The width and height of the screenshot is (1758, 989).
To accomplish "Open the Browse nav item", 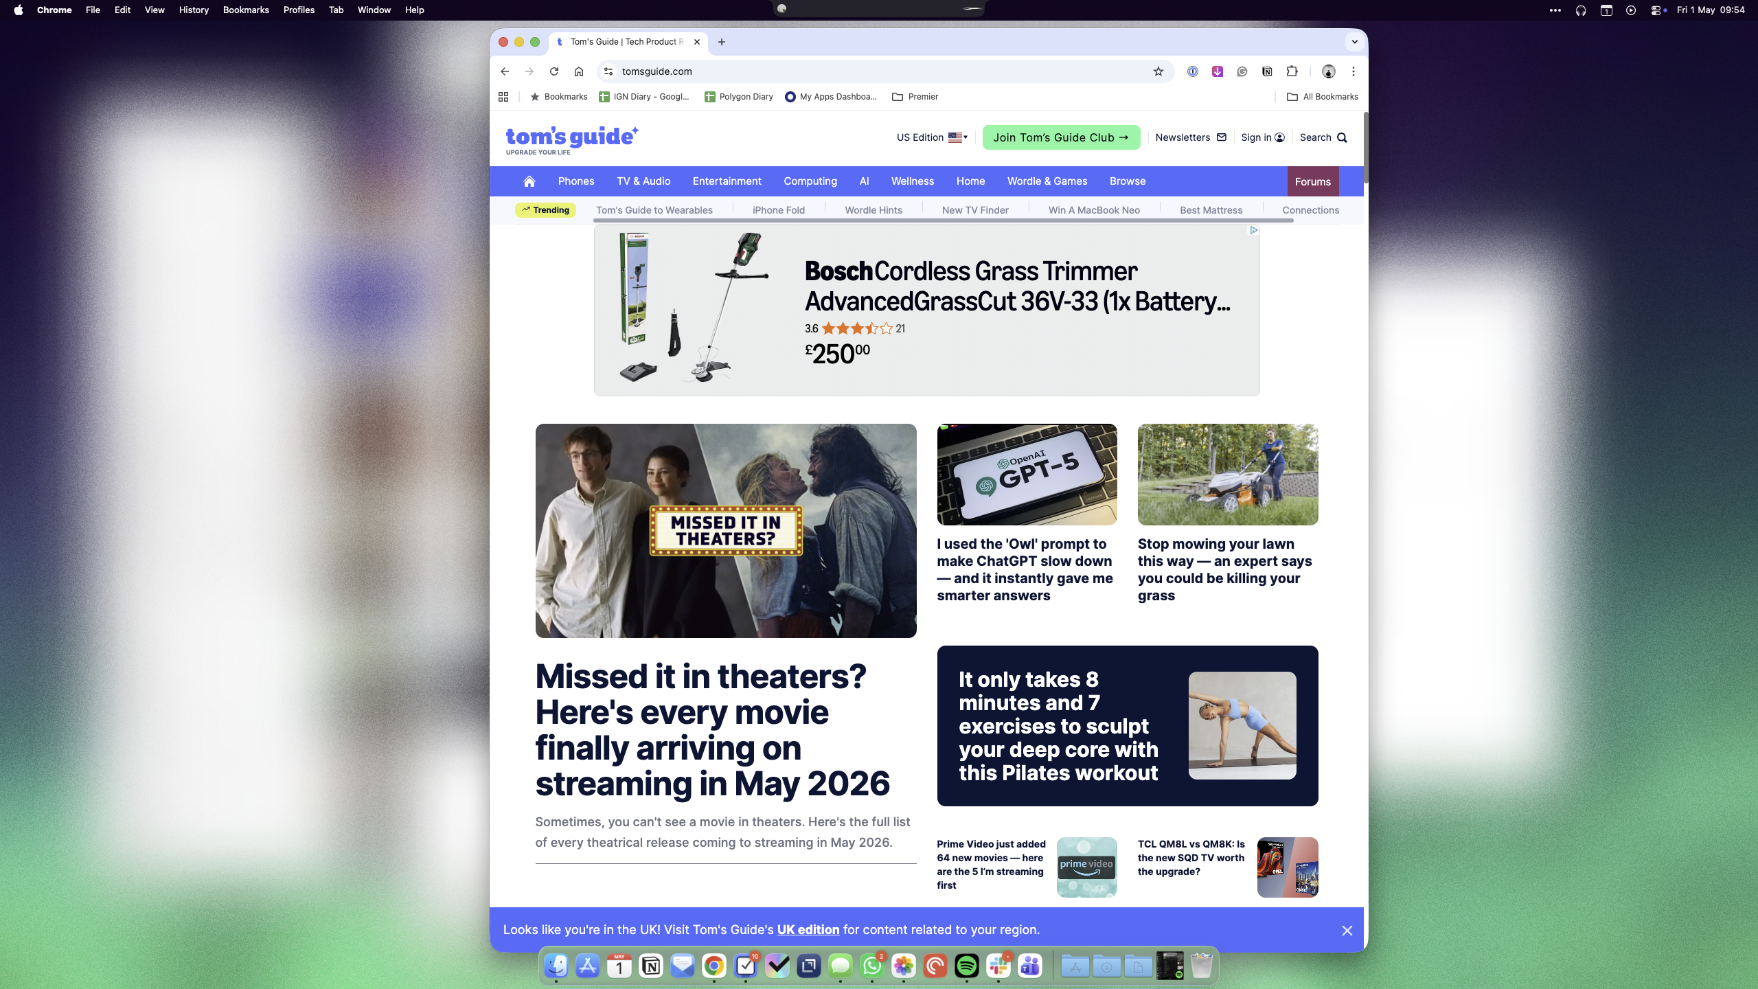I will pyautogui.click(x=1128, y=181).
